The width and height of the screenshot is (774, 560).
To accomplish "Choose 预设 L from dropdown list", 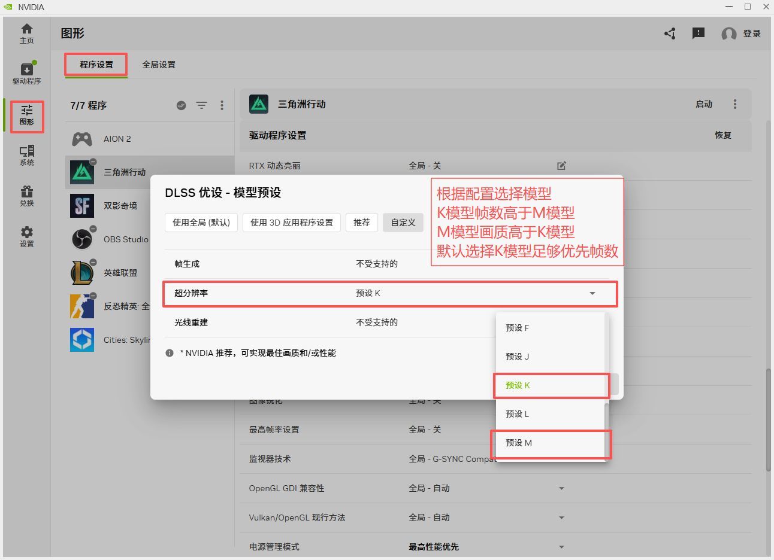I will click(x=550, y=414).
